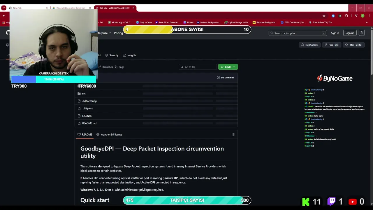Open Kicklet.app bookmark
373x210 pixels.
coord(120,22)
